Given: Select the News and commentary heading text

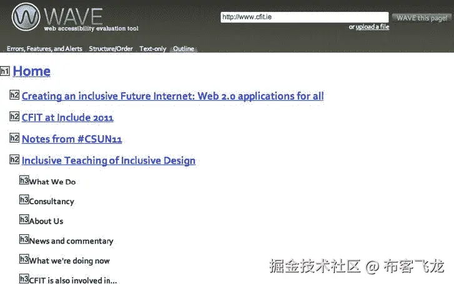Looking at the screenshot, I should 71,241.
